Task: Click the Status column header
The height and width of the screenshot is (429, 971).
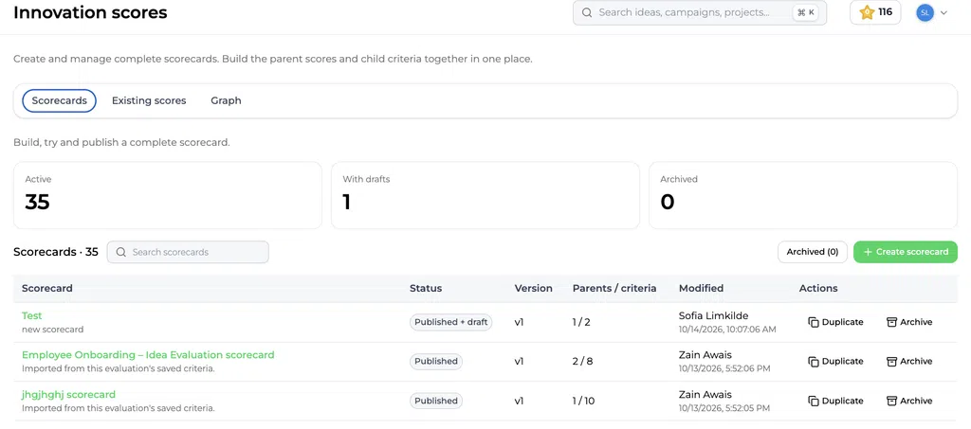Action: [x=426, y=289]
